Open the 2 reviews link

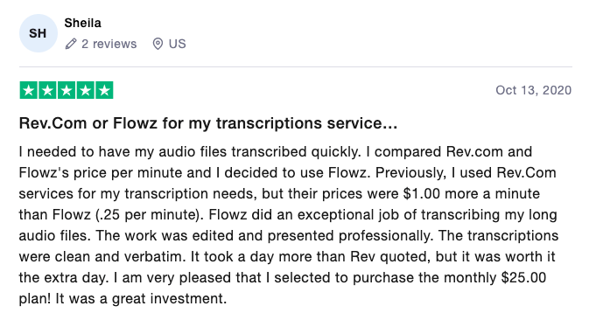click(109, 44)
